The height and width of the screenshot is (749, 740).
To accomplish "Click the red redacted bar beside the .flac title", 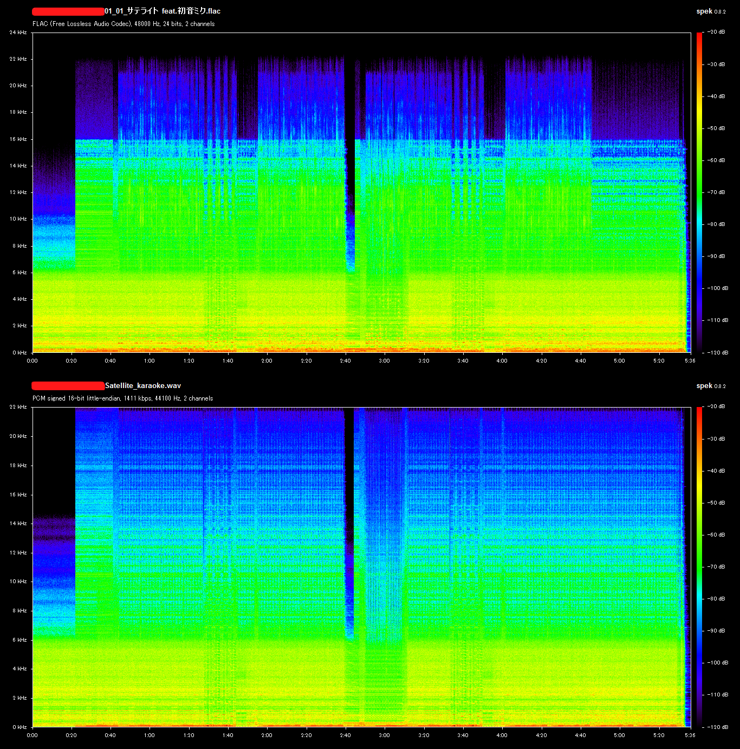I will click(68, 11).
